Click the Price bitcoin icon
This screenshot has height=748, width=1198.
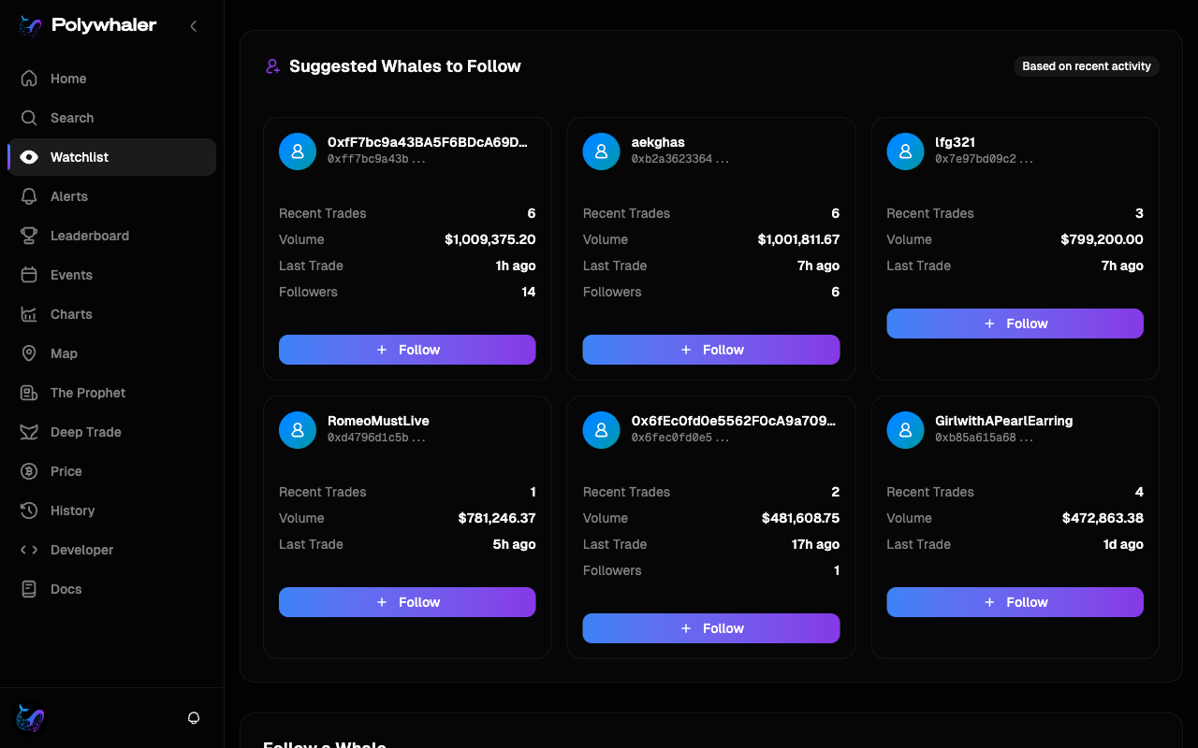tap(29, 471)
